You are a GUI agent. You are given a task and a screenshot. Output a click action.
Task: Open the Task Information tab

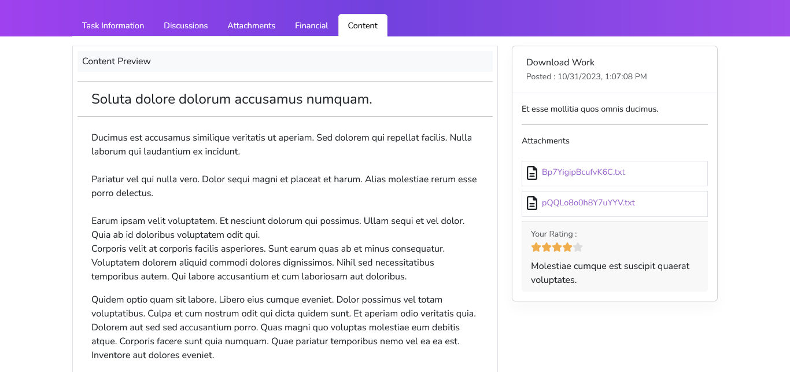(x=113, y=25)
